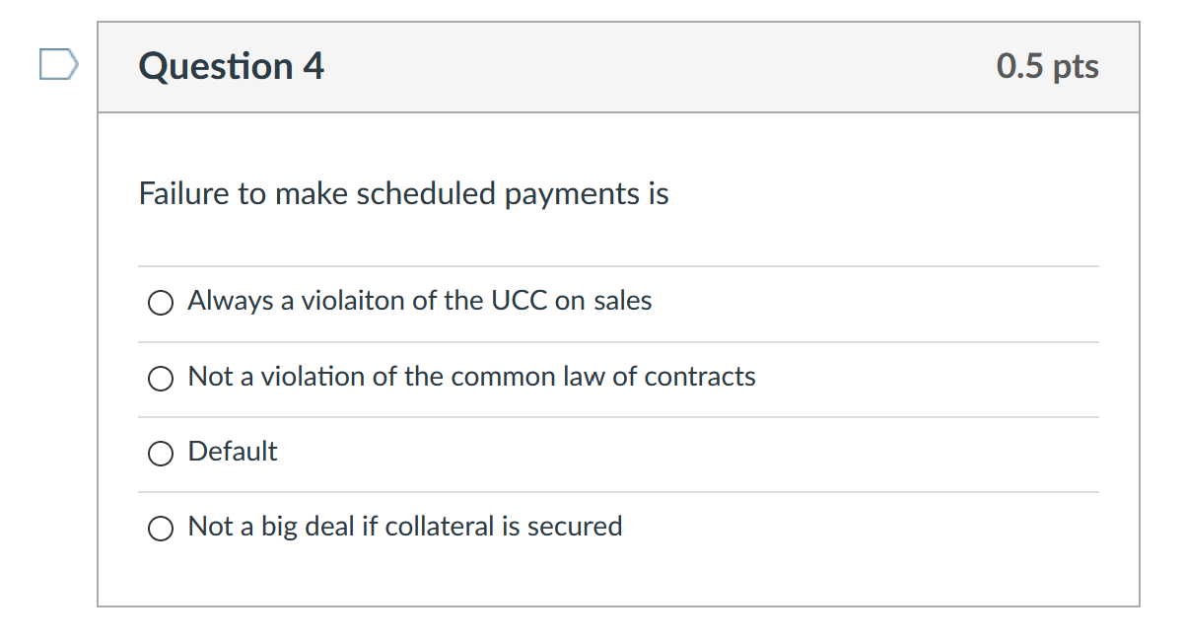Screen dimensions: 1185x641
Task: Pick 'Not a violation of the common law of contracts'
Action: 160,377
